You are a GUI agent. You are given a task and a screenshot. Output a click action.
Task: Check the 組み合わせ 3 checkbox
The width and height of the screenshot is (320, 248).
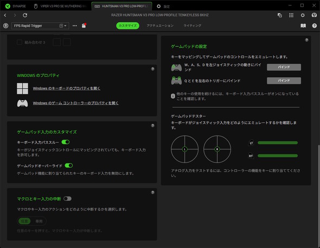point(20,42)
